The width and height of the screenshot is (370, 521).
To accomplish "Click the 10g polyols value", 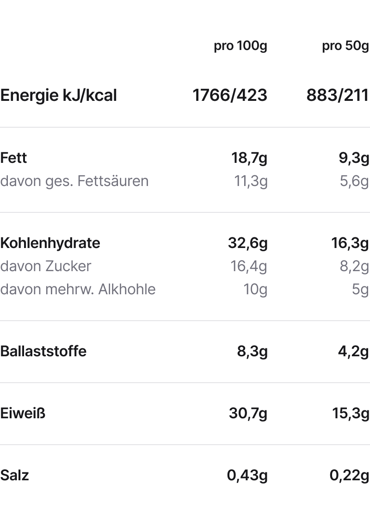I will pos(255,290).
